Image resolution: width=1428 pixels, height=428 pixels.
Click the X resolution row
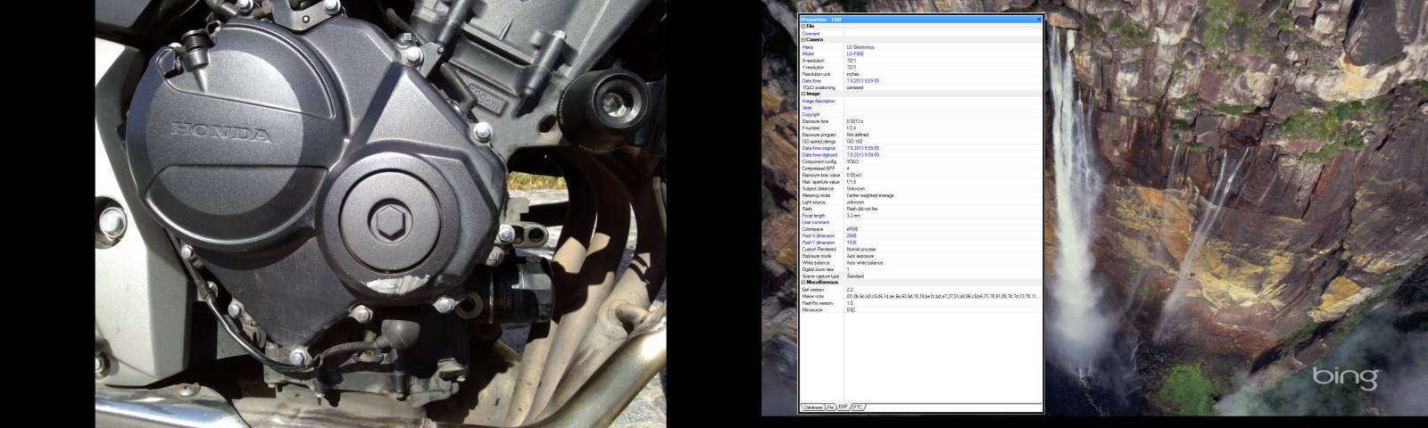coord(920,61)
